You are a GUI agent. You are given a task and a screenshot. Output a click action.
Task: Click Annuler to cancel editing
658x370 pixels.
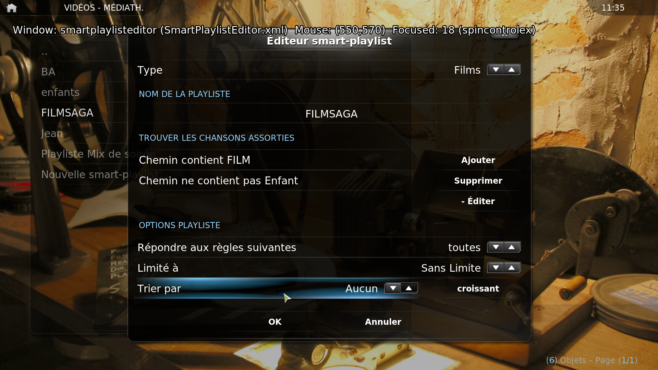click(383, 322)
